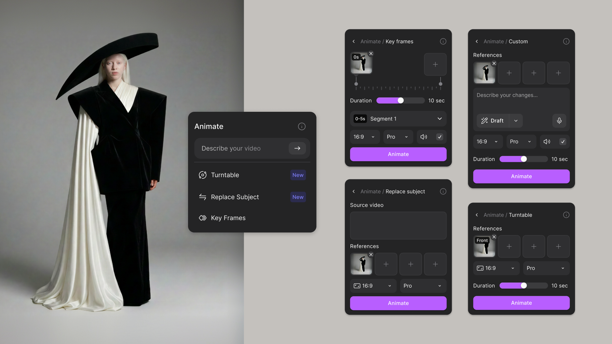Image resolution: width=612 pixels, height=344 pixels.
Task: Remove first reference in Custom panel
Action: point(494,63)
